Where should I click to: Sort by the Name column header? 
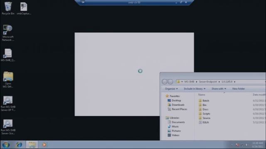point(202,95)
